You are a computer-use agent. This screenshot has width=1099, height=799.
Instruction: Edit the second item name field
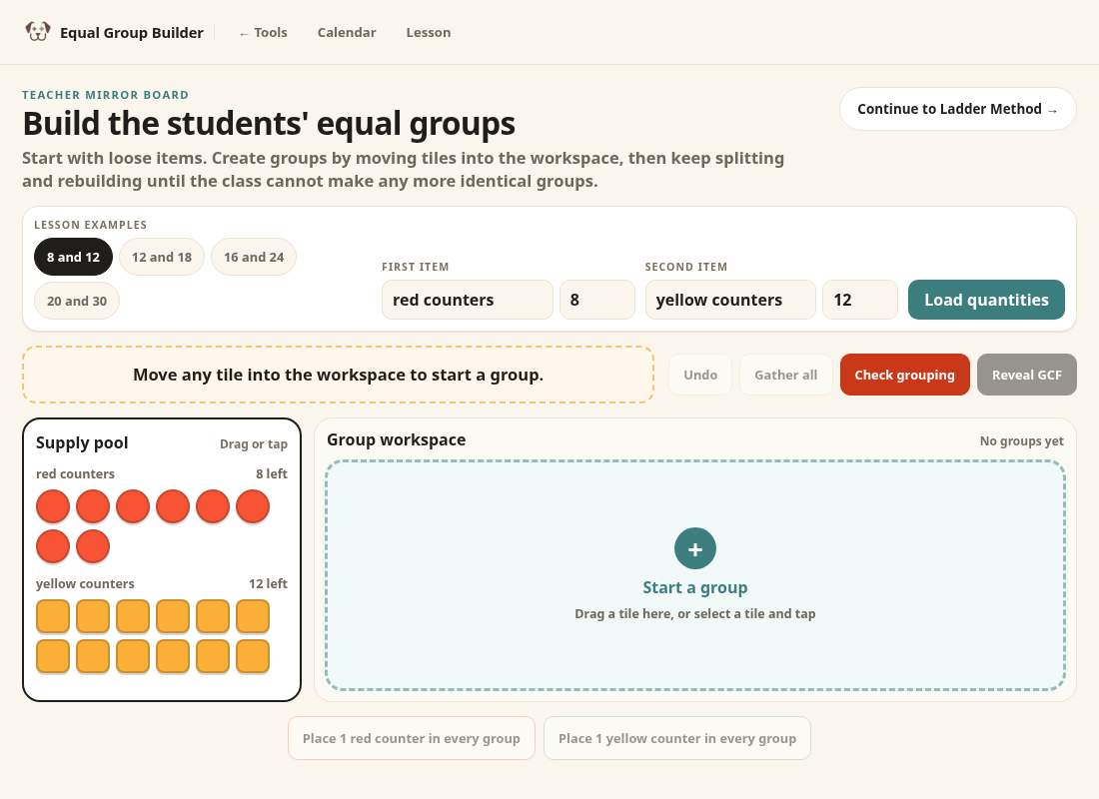[730, 300]
